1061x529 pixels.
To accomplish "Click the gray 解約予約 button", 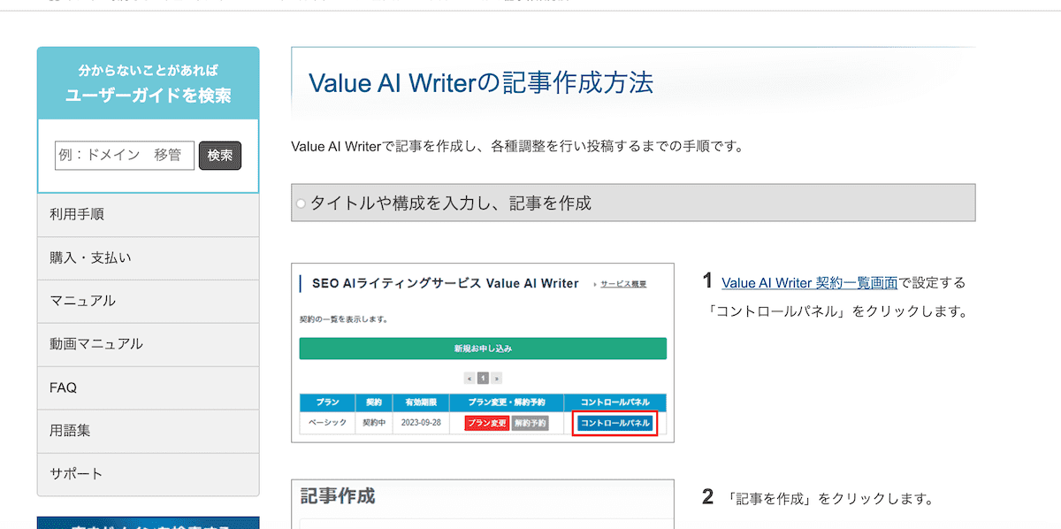I will coord(530,423).
